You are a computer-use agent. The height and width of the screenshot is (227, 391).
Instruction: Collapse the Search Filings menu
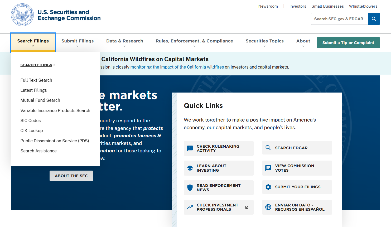click(x=33, y=42)
